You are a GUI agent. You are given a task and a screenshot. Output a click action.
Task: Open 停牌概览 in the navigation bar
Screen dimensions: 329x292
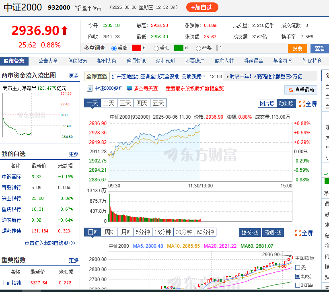pyautogui.click(x=78, y=61)
